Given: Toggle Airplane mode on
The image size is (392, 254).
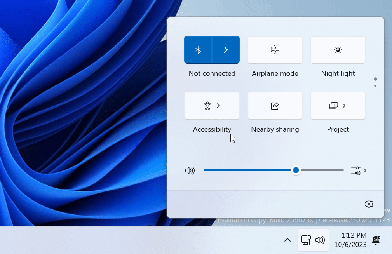Looking at the screenshot, I should [x=275, y=49].
